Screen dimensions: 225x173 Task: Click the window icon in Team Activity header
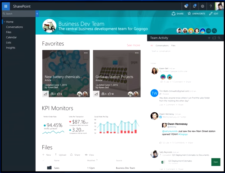click(x=214, y=38)
